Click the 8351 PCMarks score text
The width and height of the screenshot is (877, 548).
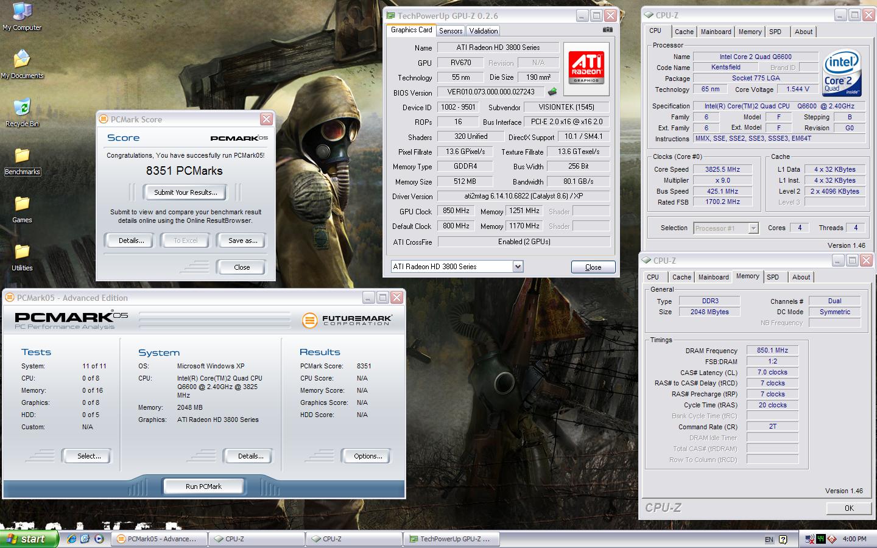click(x=185, y=171)
